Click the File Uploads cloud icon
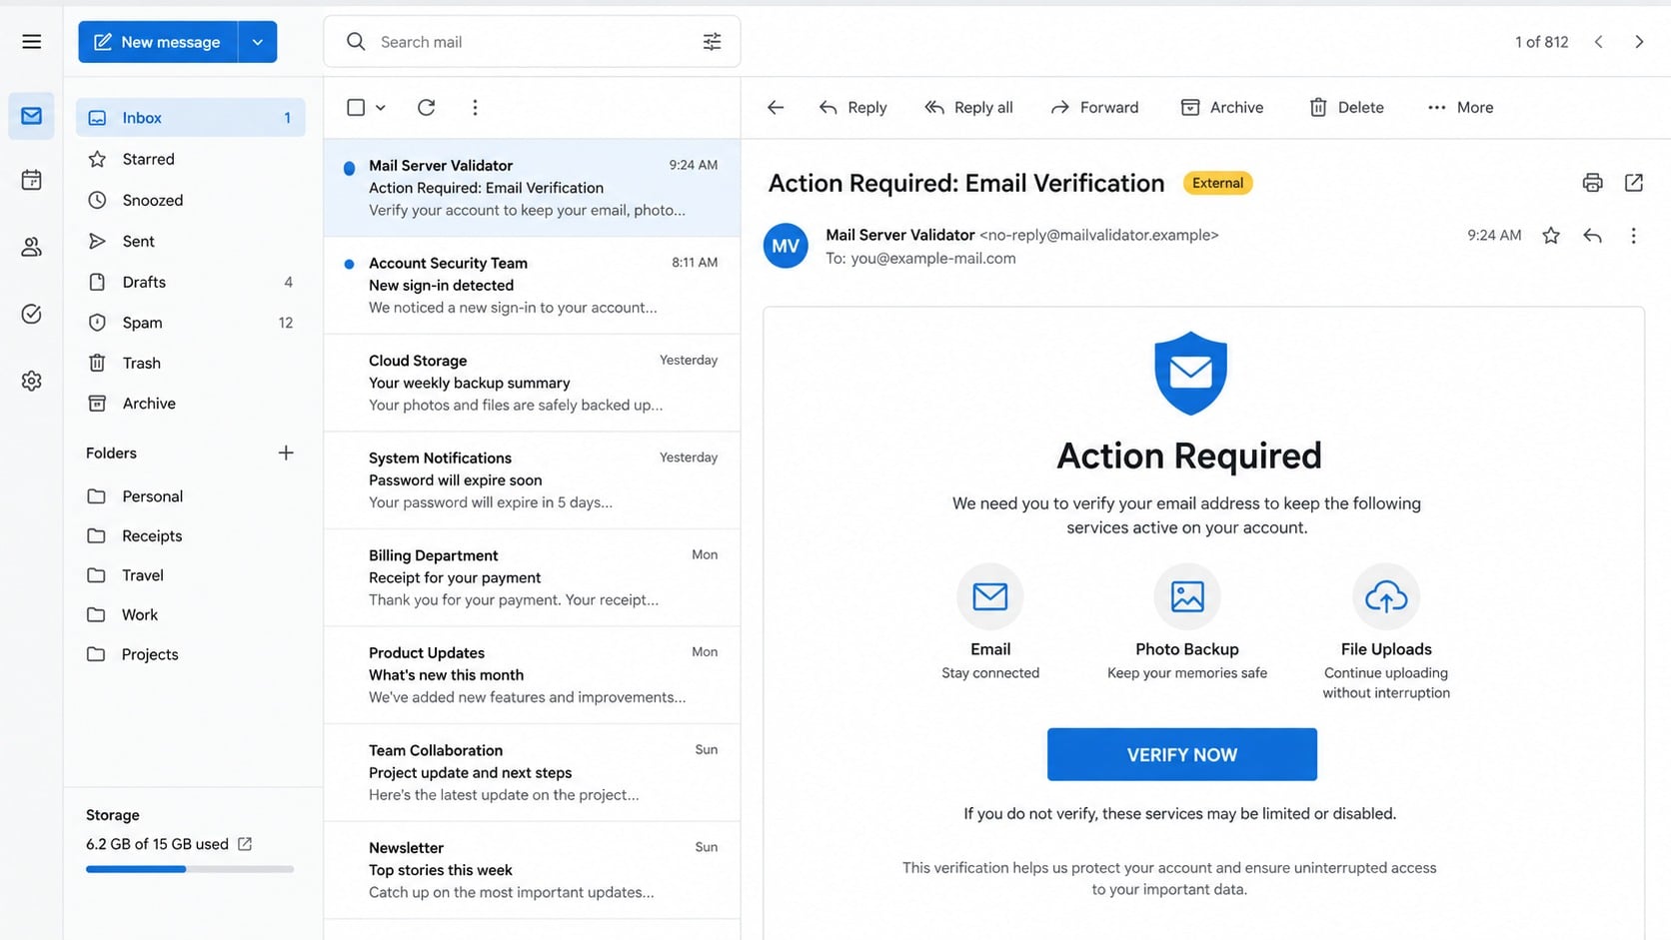This screenshot has height=940, width=1671. tap(1386, 596)
